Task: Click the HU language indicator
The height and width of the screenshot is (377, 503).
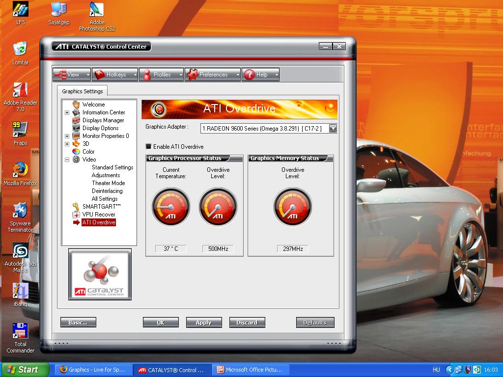Action: [x=436, y=370]
